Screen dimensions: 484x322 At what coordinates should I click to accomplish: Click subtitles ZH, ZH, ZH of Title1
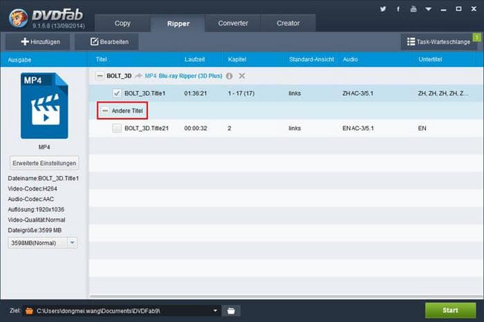tap(443, 93)
